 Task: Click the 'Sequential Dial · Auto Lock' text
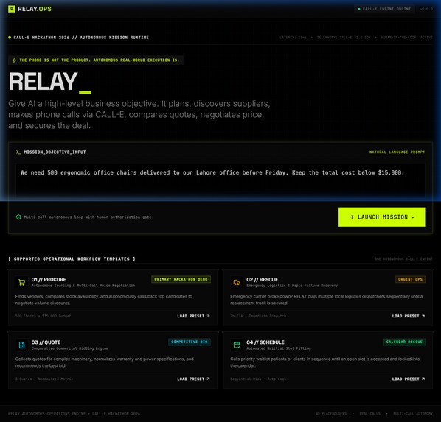coord(258,379)
